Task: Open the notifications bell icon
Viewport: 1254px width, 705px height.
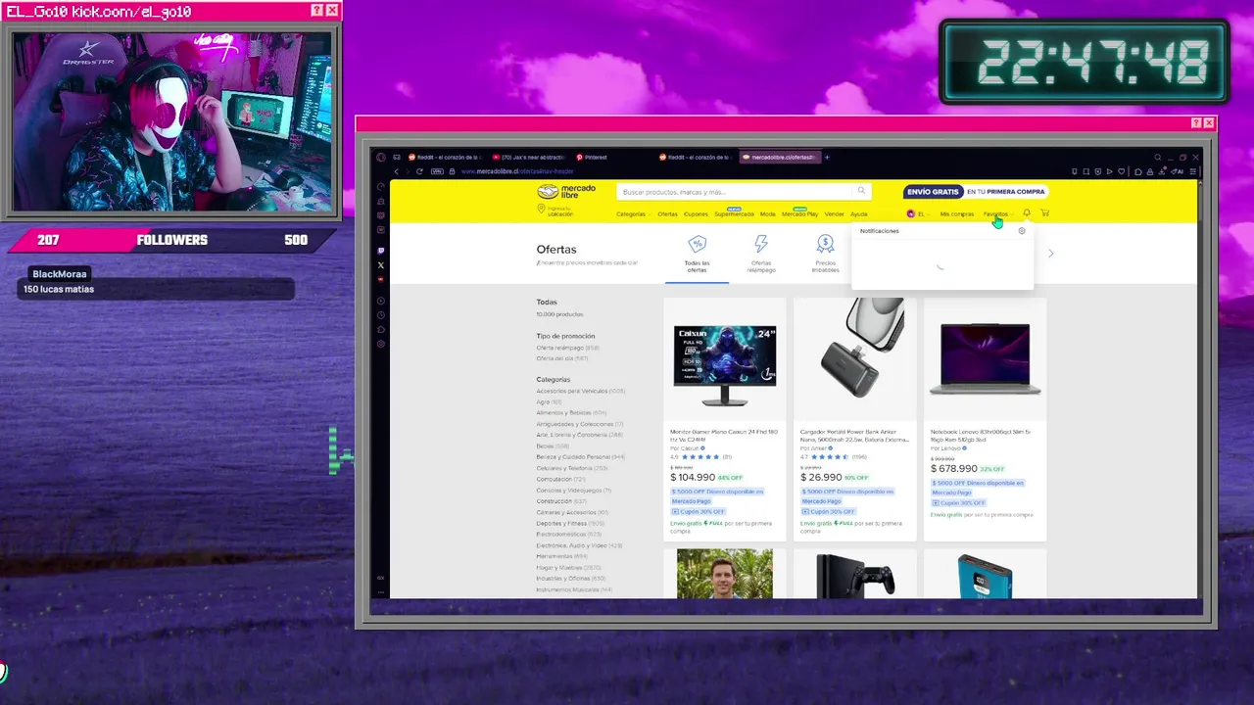Action: tap(1027, 213)
